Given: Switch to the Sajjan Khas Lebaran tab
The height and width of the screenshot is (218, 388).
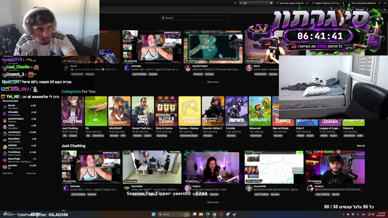Looking at the screenshot, I should (x=292, y=3).
